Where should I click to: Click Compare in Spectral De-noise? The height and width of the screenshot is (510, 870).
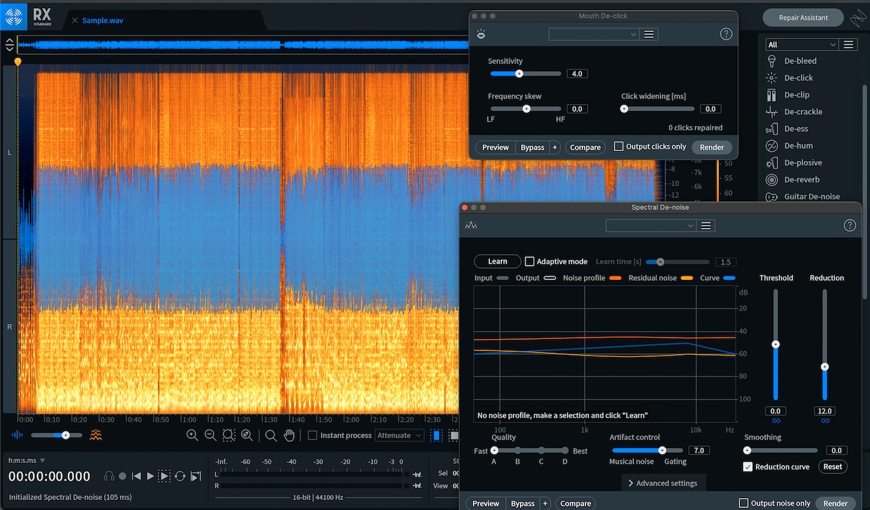click(575, 504)
